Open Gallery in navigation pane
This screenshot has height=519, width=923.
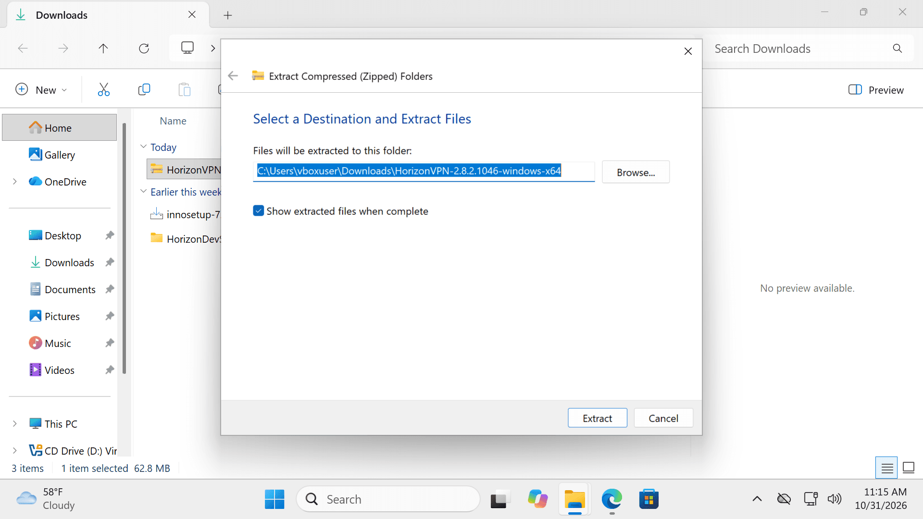click(x=60, y=155)
